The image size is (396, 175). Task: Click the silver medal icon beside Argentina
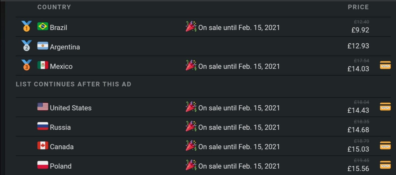point(26,46)
